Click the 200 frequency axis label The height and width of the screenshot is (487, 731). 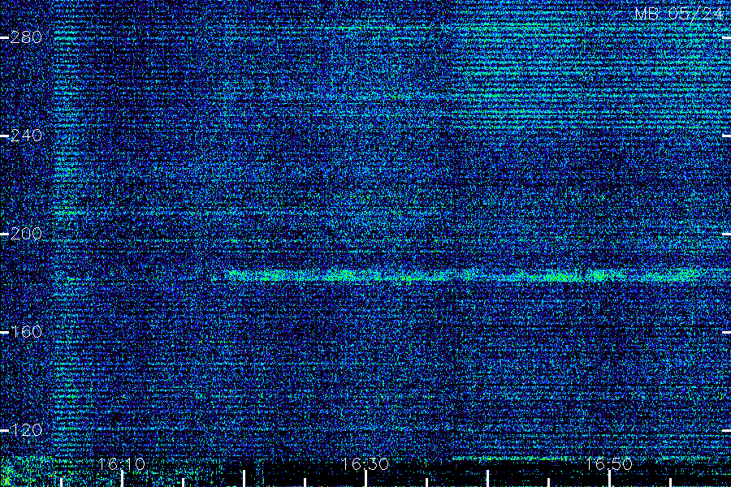click(x=26, y=234)
